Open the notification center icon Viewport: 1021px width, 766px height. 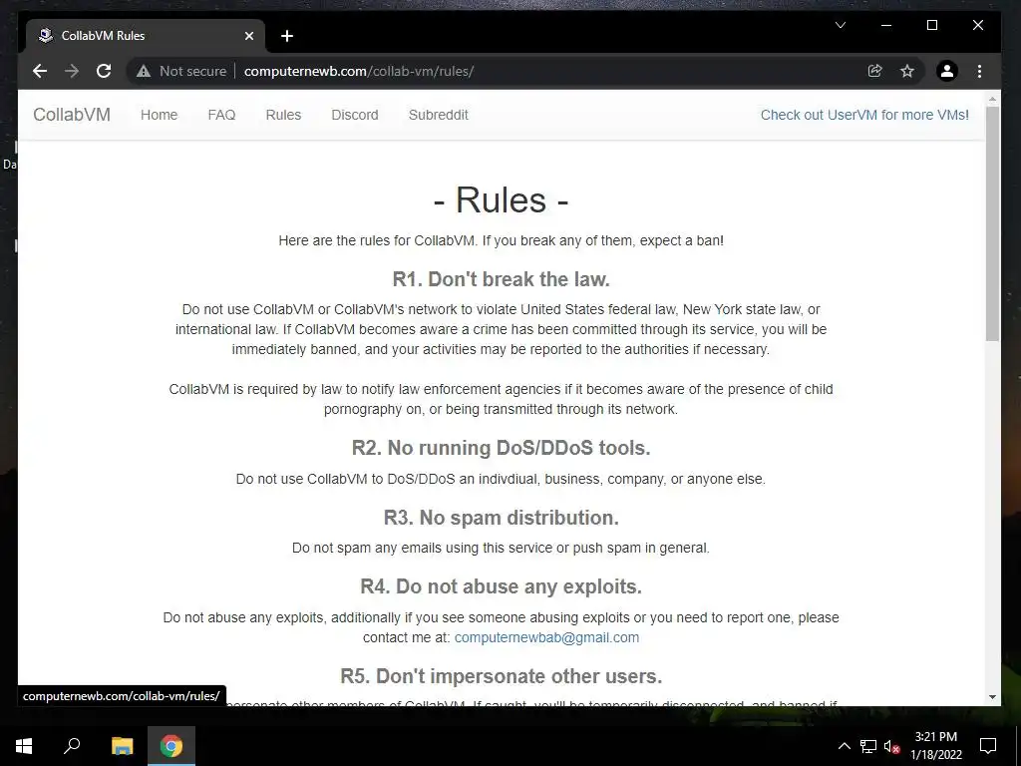(x=988, y=746)
